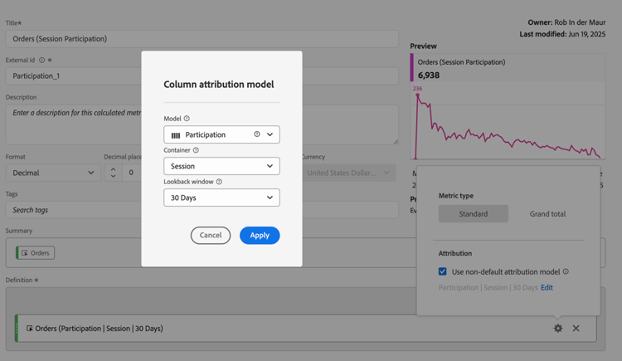Click the External Id info icon

coord(41,61)
